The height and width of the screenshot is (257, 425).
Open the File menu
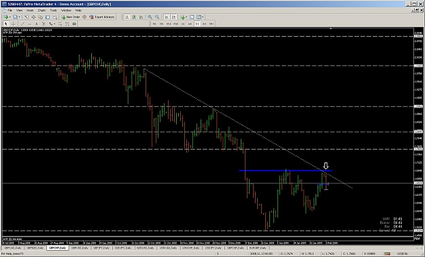click(x=10, y=10)
